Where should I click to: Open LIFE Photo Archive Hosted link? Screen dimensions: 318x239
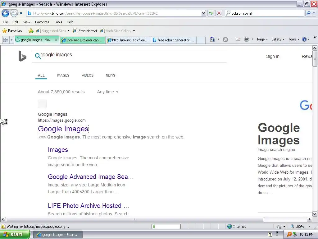pos(88,206)
